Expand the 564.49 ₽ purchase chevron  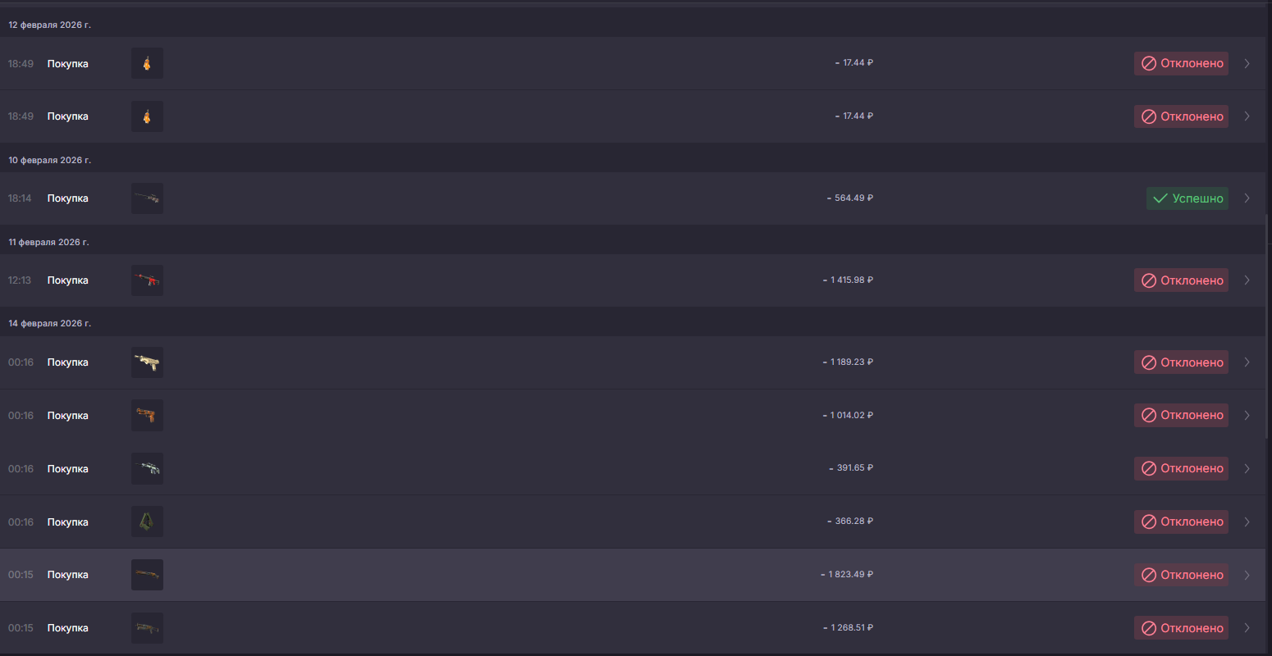point(1247,198)
